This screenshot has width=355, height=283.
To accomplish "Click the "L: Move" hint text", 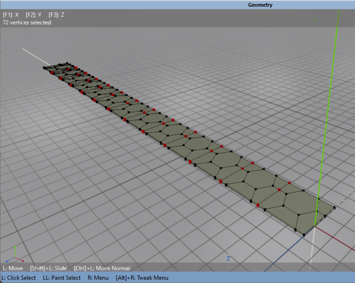I will 13,268.
